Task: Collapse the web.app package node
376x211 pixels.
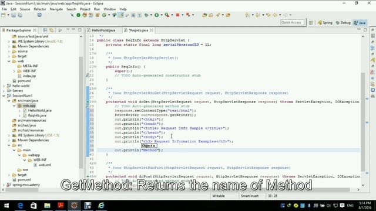Action: coord(14,105)
